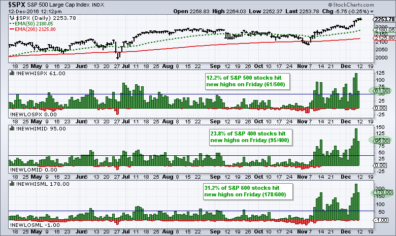The image size is (396, 236).
Task: Click the 12-Dec-2016 12:12pm timestamp
Action: [x=35, y=11]
